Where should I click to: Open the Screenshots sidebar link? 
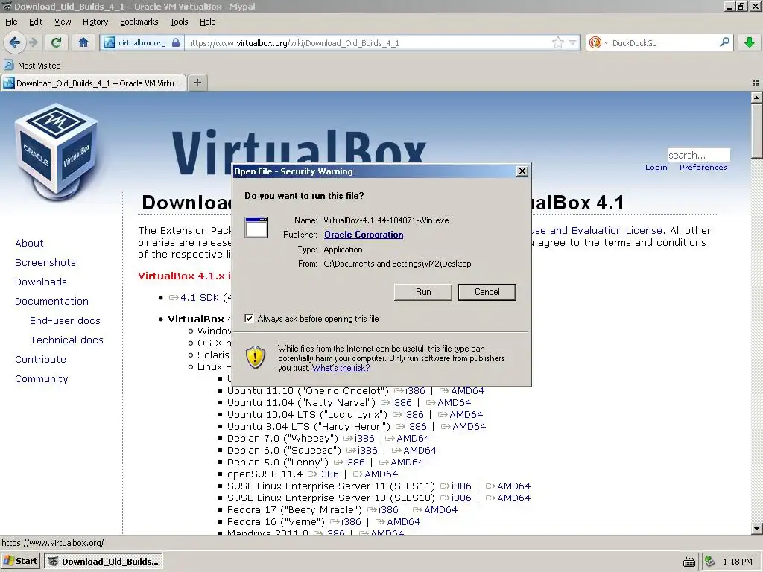point(45,263)
